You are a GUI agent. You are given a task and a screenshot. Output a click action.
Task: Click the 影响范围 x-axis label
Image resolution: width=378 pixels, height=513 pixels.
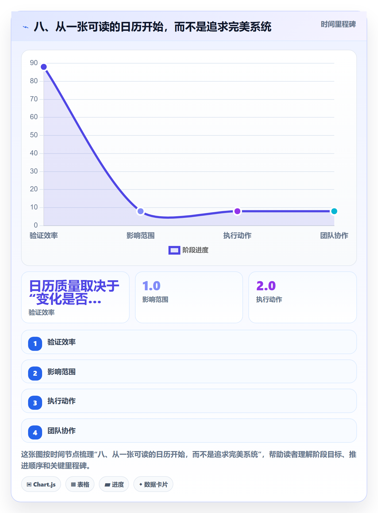140,236
